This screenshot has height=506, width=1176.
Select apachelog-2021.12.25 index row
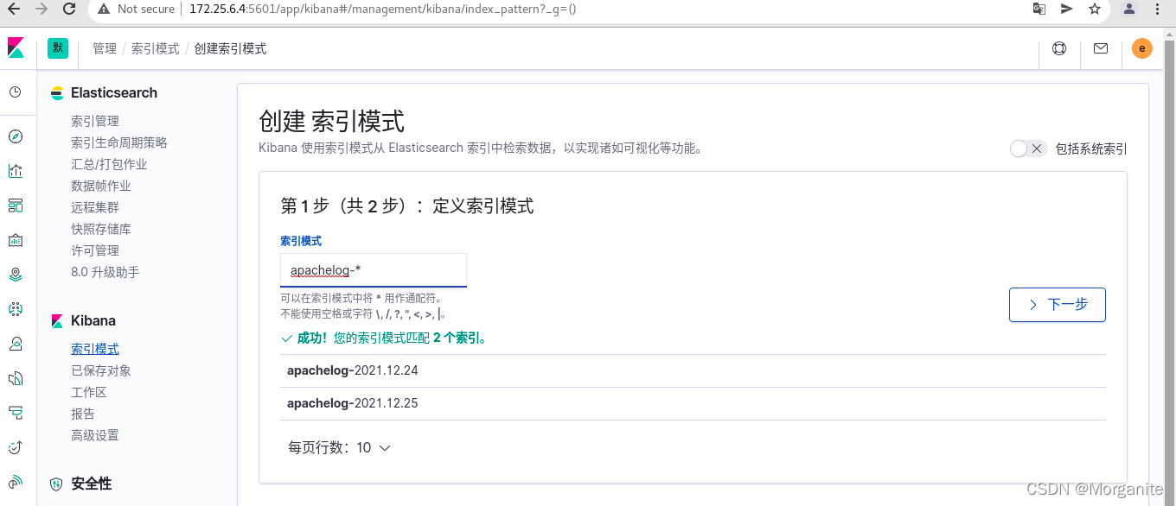(693, 403)
